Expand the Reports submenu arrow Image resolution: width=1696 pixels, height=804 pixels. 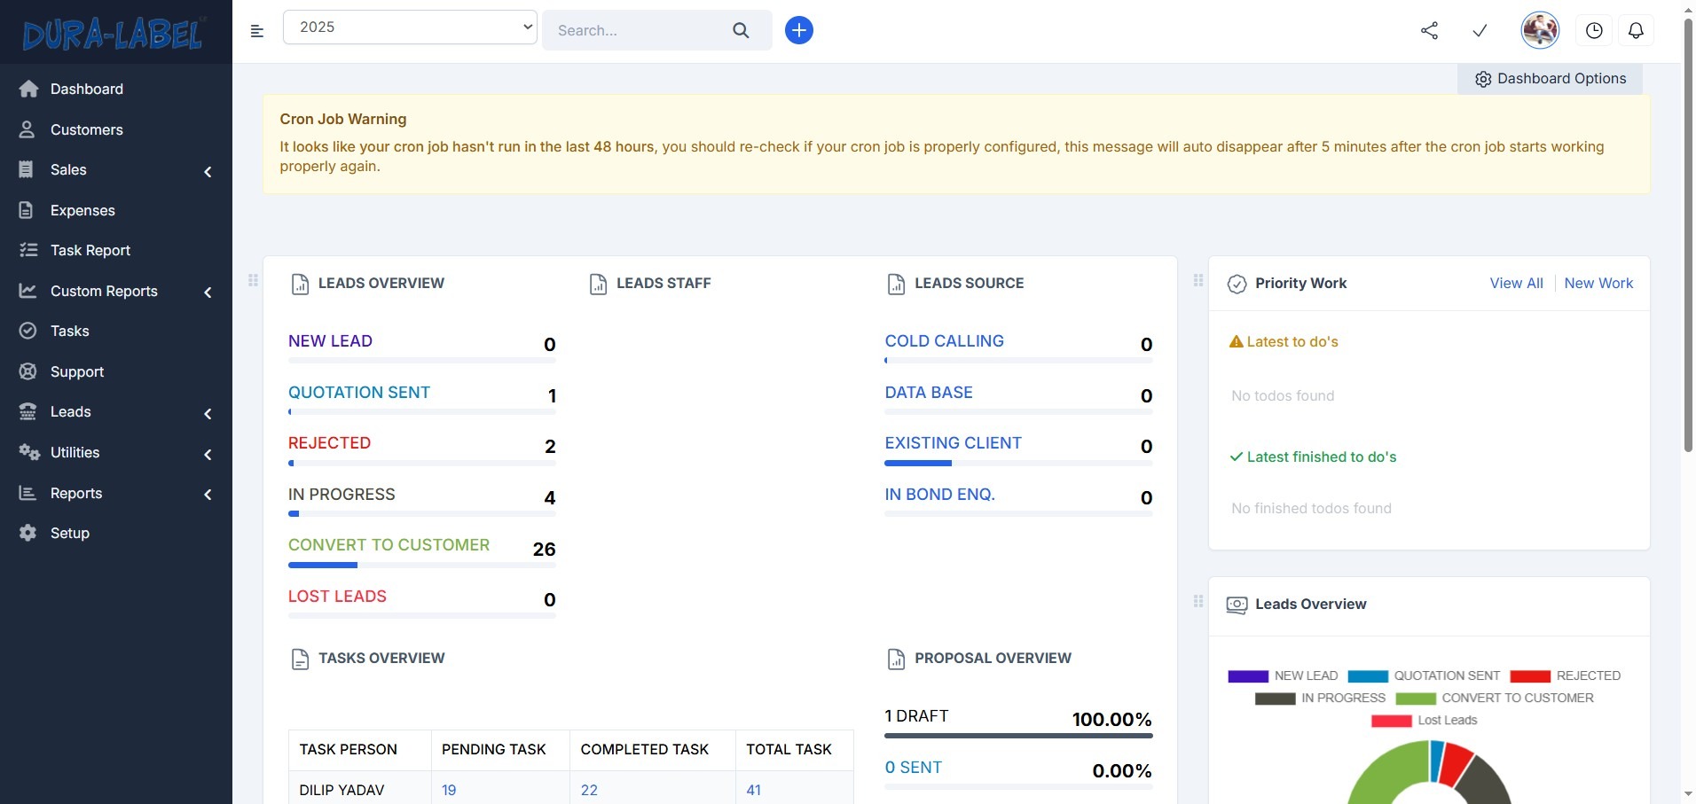[x=208, y=495]
